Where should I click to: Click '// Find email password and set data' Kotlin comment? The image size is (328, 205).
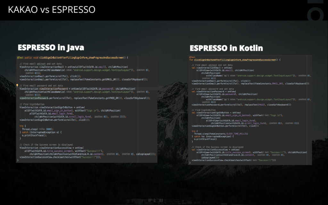pyautogui.click(x=213, y=89)
